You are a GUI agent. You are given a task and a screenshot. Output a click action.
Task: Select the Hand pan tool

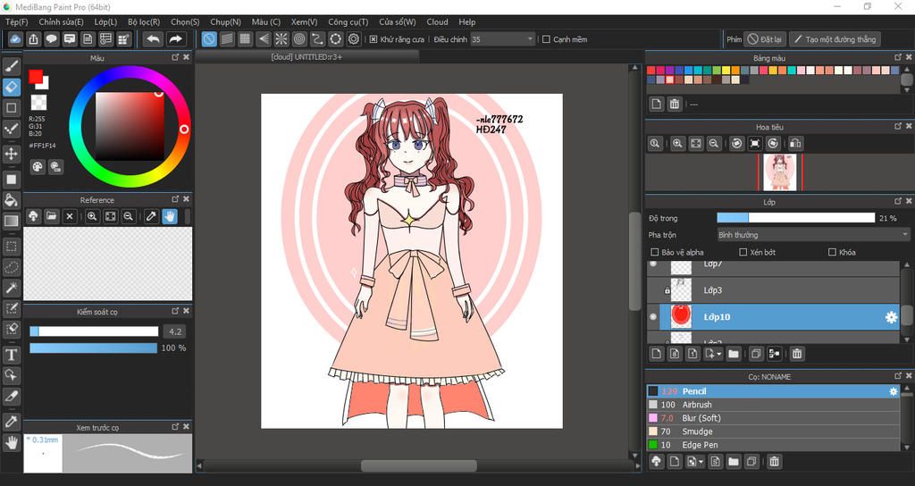click(11, 443)
